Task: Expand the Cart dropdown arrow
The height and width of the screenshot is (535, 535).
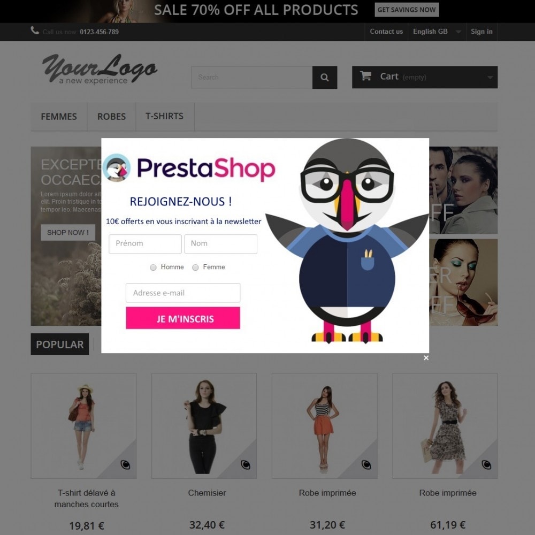Action: pyautogui.click(x=490, y=78)
